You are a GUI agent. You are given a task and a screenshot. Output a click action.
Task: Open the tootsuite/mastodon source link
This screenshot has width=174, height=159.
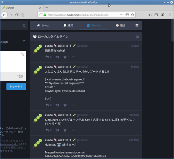(x=9, y=144)
